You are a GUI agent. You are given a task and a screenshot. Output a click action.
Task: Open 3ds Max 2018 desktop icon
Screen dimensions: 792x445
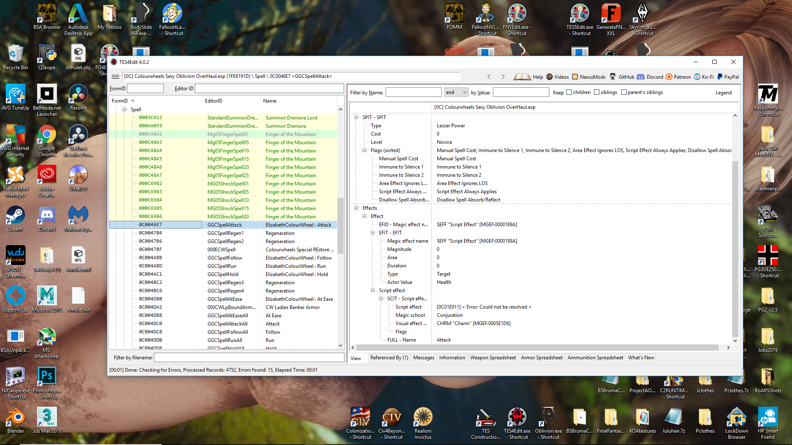[x=47, y=421]
